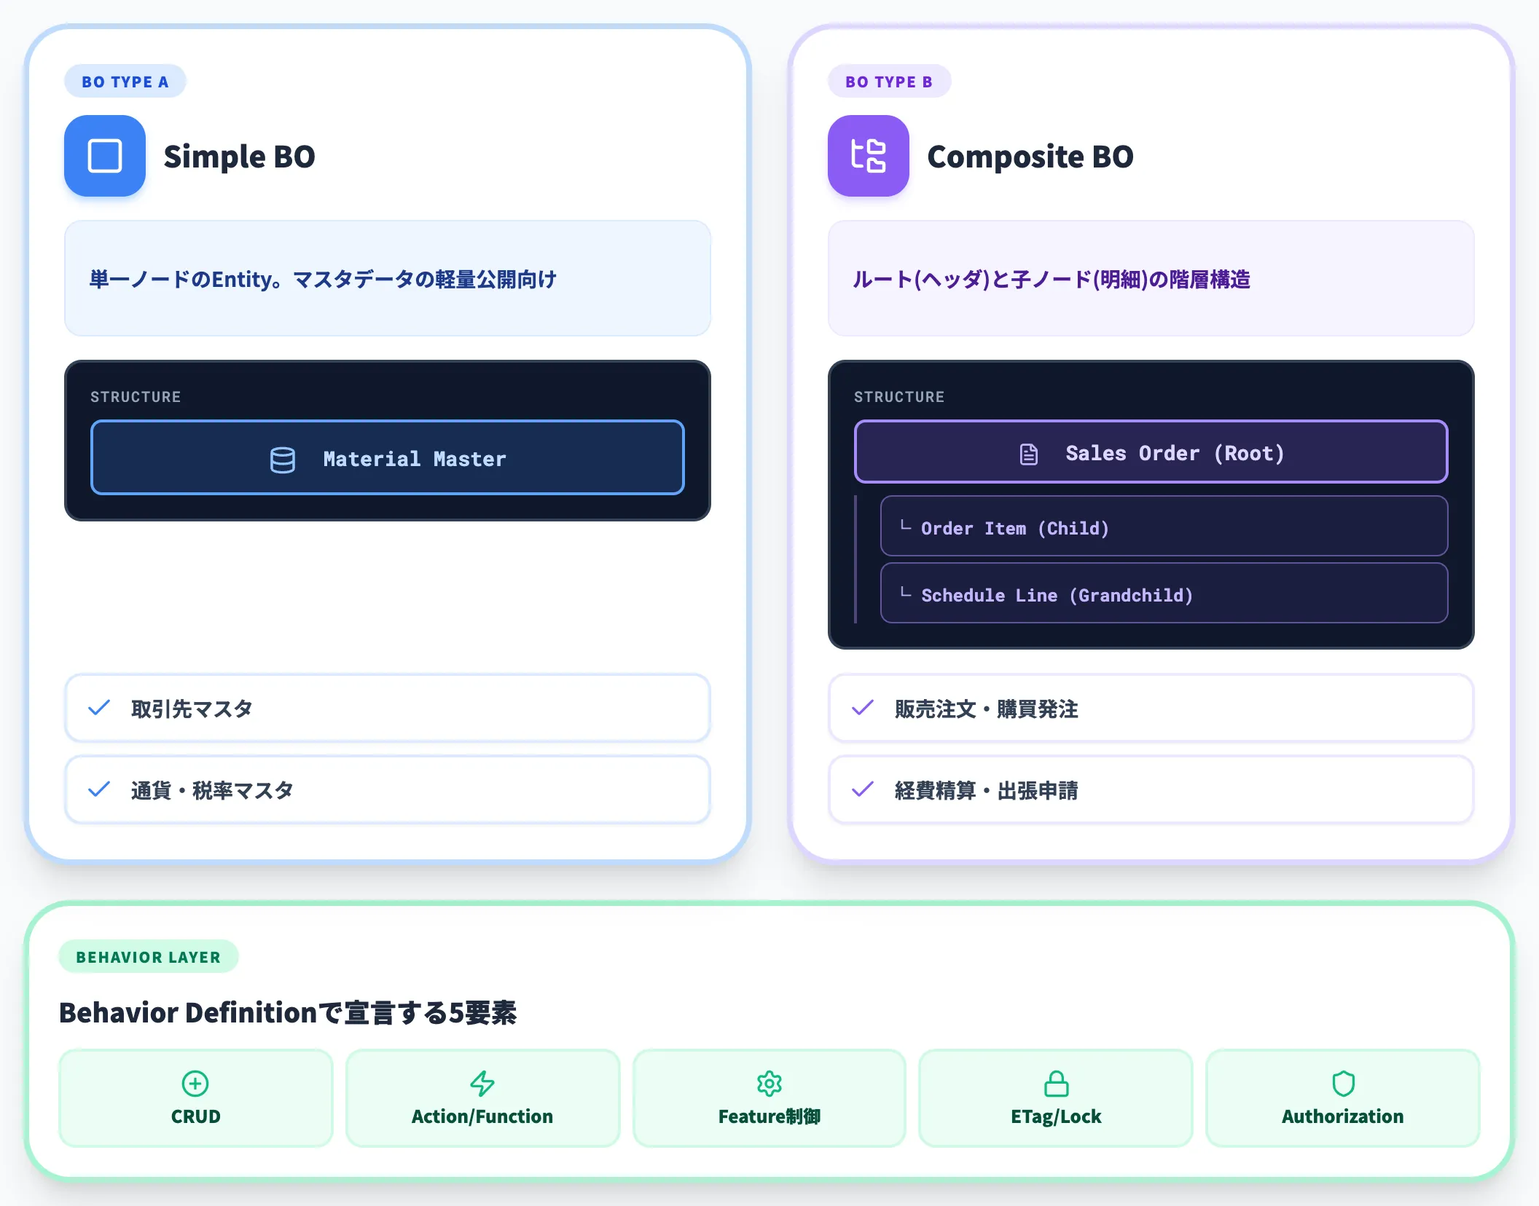
Task: Click the shield icon above Authorization
Action: tap(1343, 1084)
